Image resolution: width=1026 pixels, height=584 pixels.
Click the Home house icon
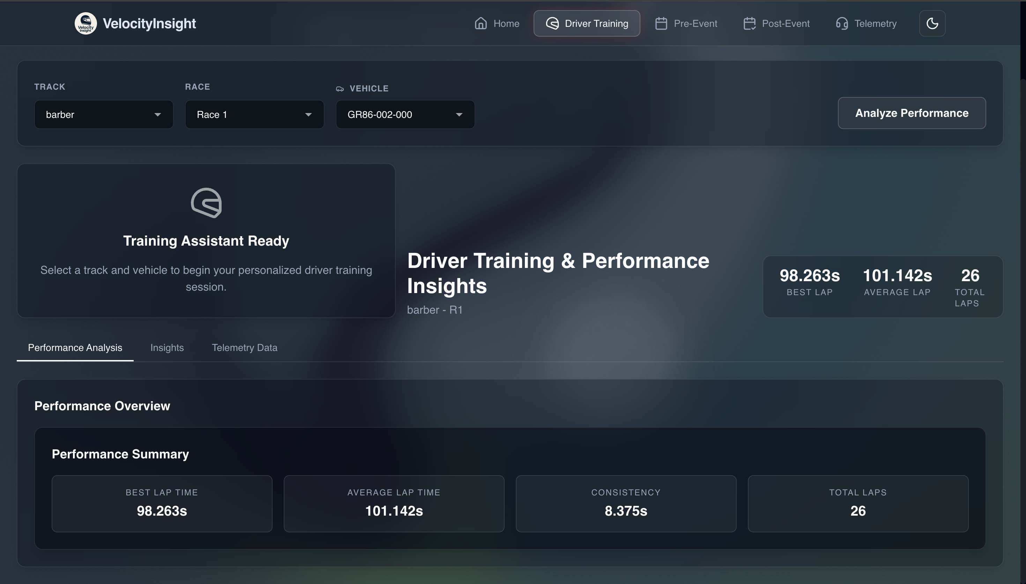click(481, 23)
